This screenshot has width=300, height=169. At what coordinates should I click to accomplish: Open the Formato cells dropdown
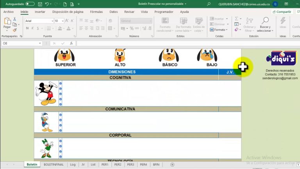219,30
